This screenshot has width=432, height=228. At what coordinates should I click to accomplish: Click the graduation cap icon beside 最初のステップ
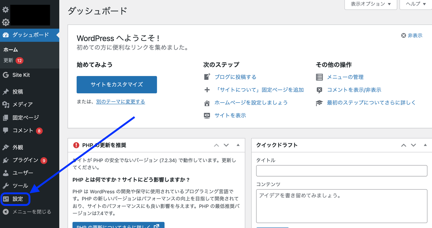pyautogui.click(x=320, y=103)
